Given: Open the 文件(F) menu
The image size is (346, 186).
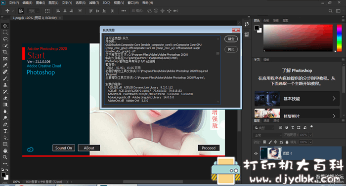Looking at the screenshot, I should tap(14, 2).
